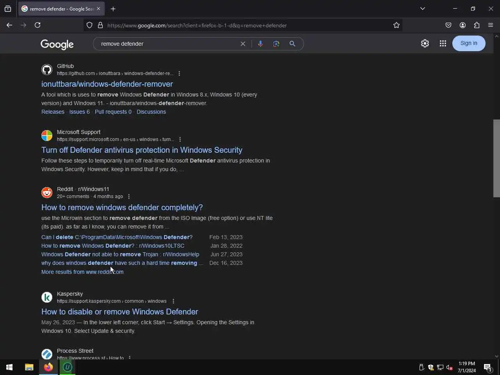The height and width of the screenshot is (375, 500).
Task: Clear the search box with X
Action: (x=243, y=44)
